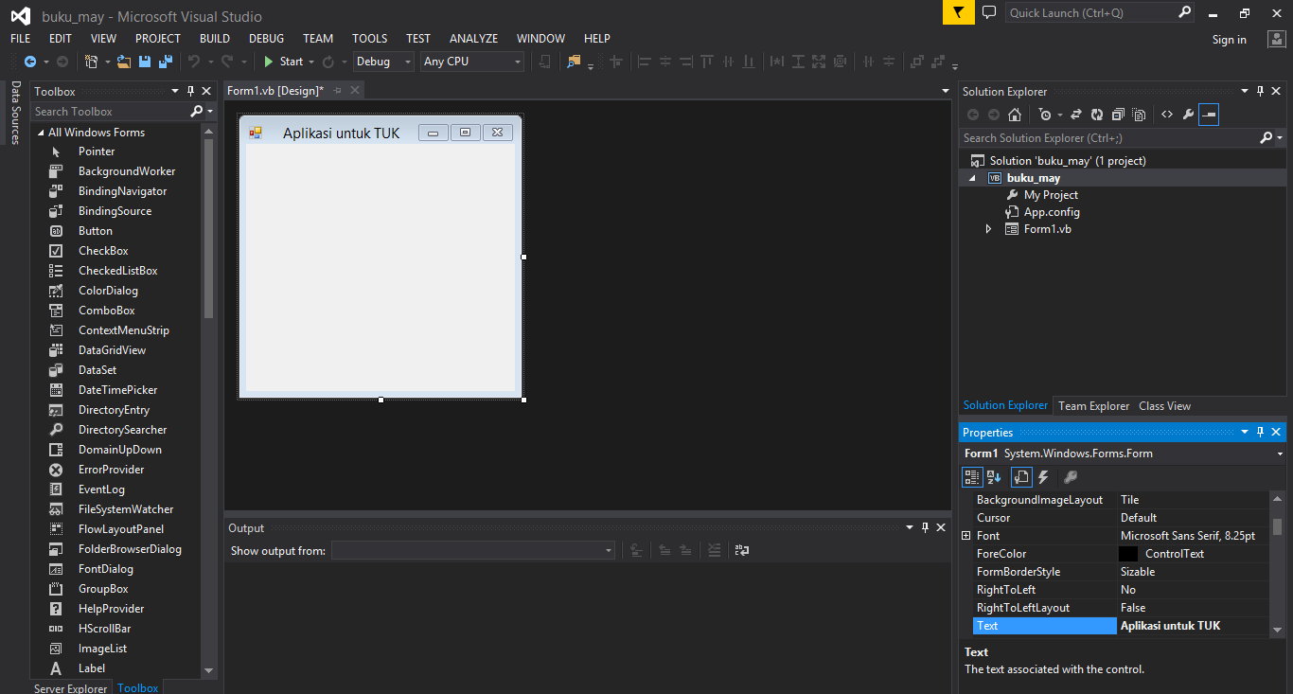Click the search magnifier in the Toolbox

(197, 112)
